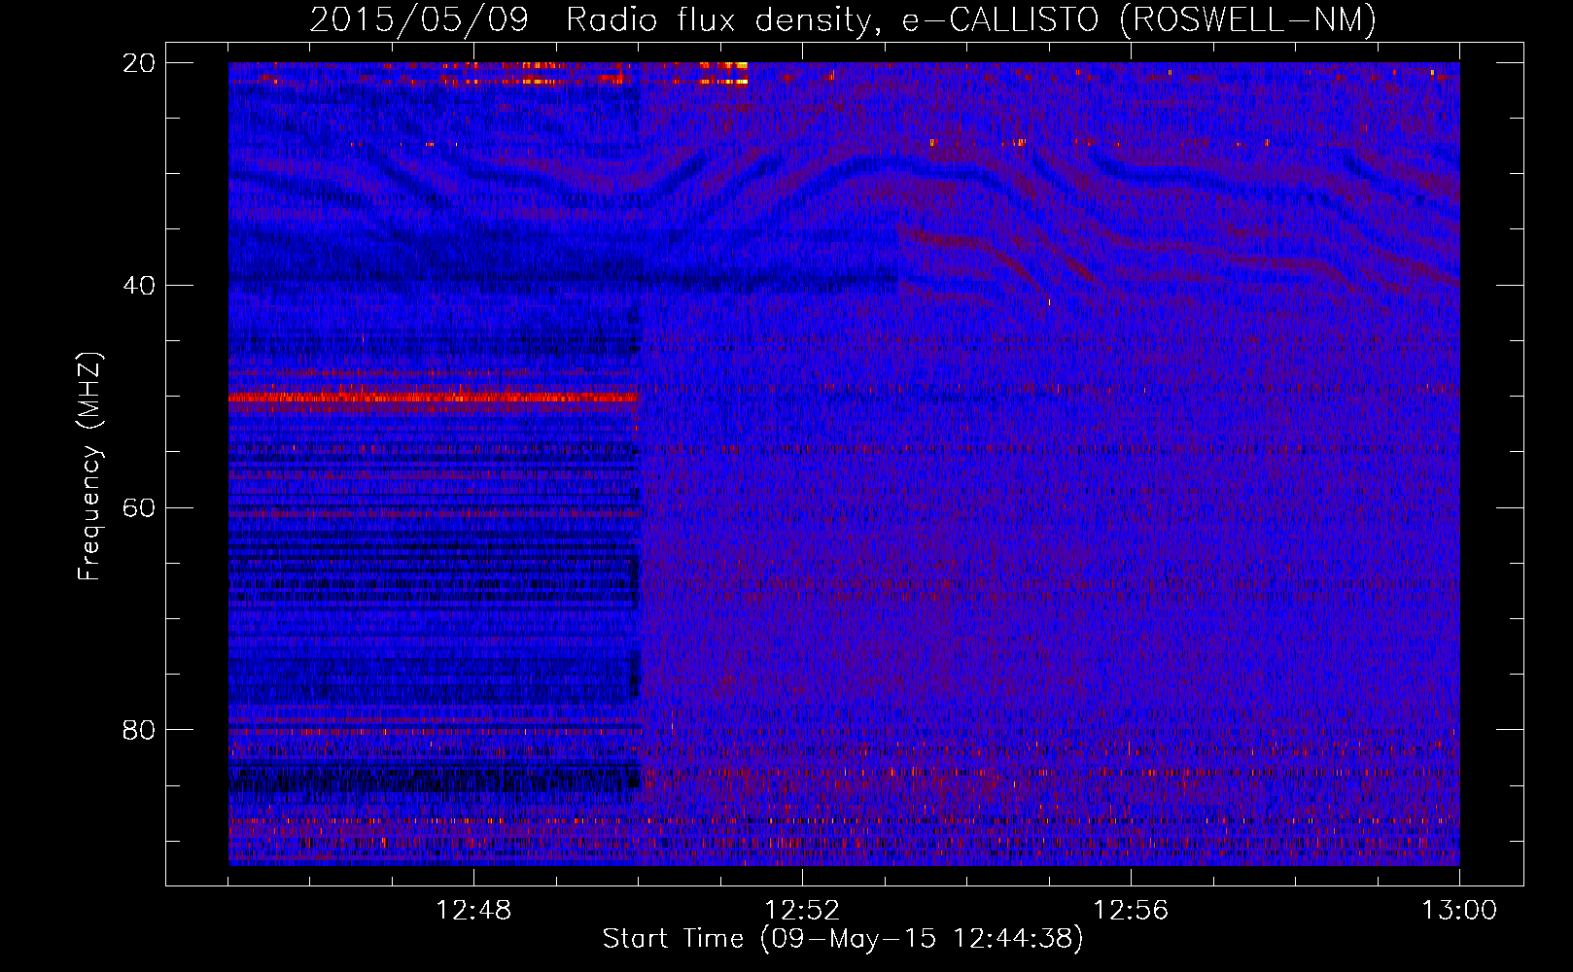1573x972 pixels.
Task: Click the 12:48 time tick label
Action: click(473, 911)
